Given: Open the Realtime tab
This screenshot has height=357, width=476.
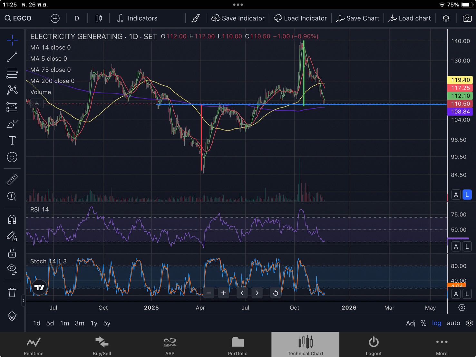Looking at the screenshot, I should tap(34, 345).
